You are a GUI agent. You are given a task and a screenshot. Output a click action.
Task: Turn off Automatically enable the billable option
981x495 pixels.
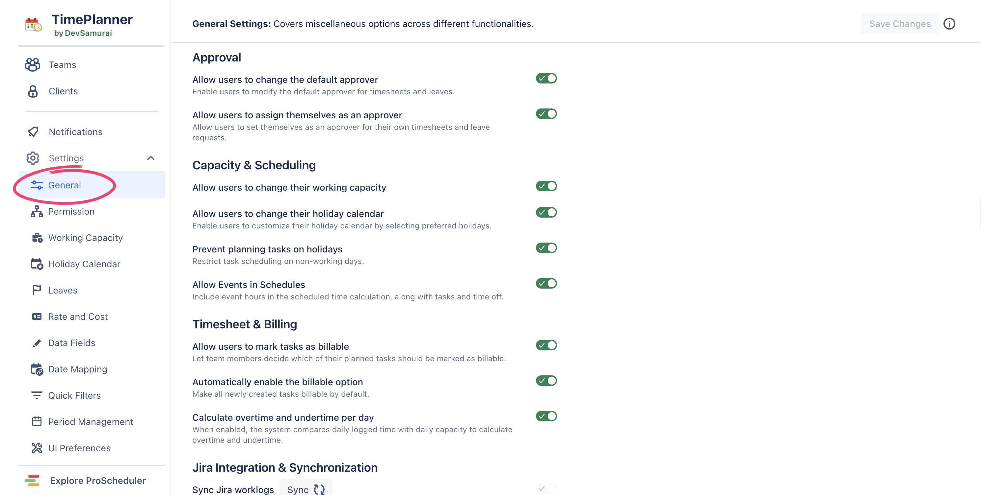coord(546,381)
